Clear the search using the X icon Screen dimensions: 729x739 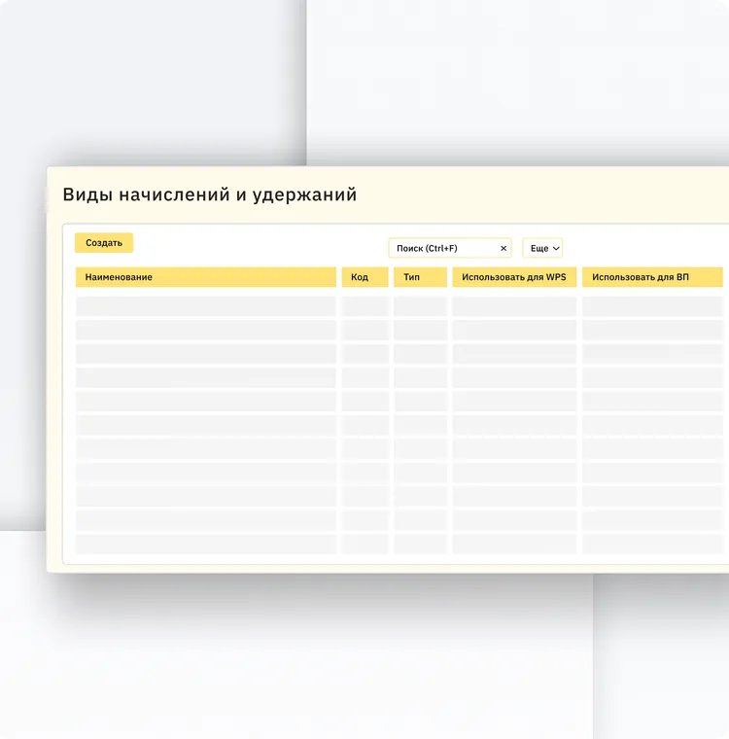click(503, 248)
